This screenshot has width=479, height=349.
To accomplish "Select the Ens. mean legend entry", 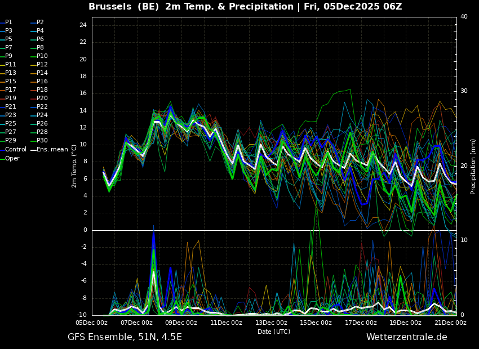I will 50,150.
